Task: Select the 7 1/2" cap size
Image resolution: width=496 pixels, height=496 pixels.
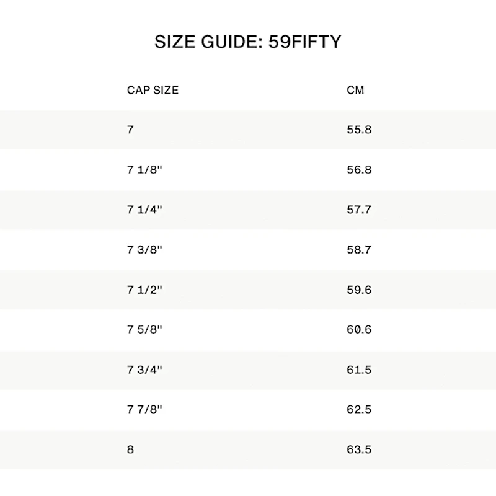Action: click(x=144, y=290)
